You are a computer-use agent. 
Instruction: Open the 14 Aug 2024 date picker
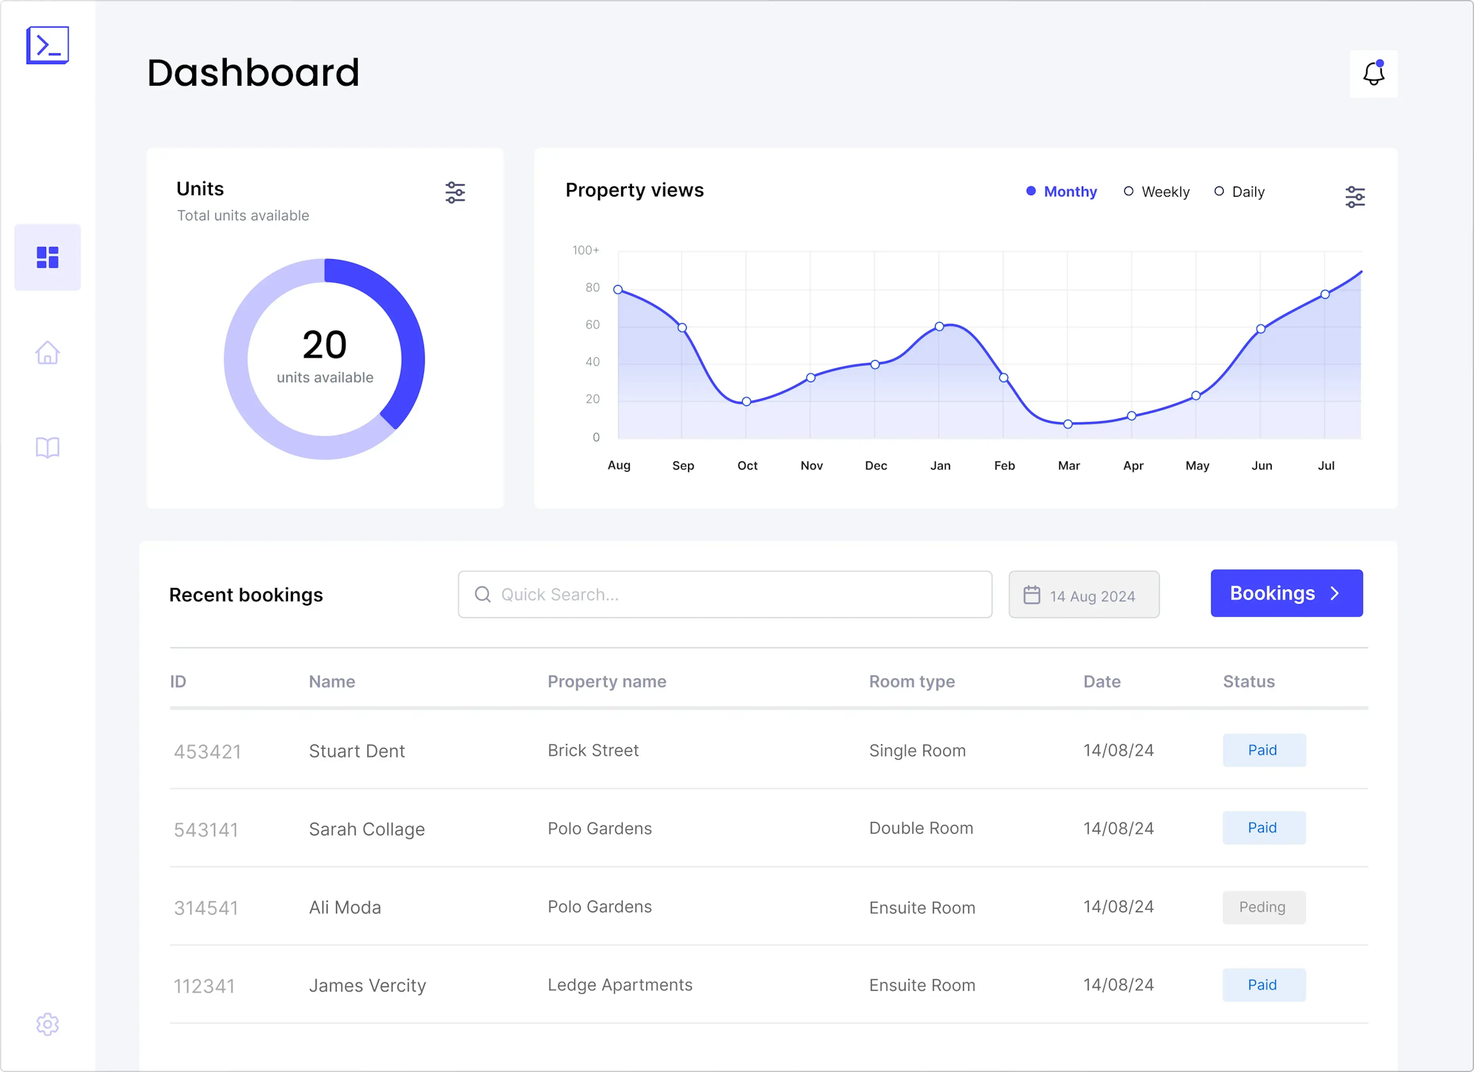[x=1084, y=595]
